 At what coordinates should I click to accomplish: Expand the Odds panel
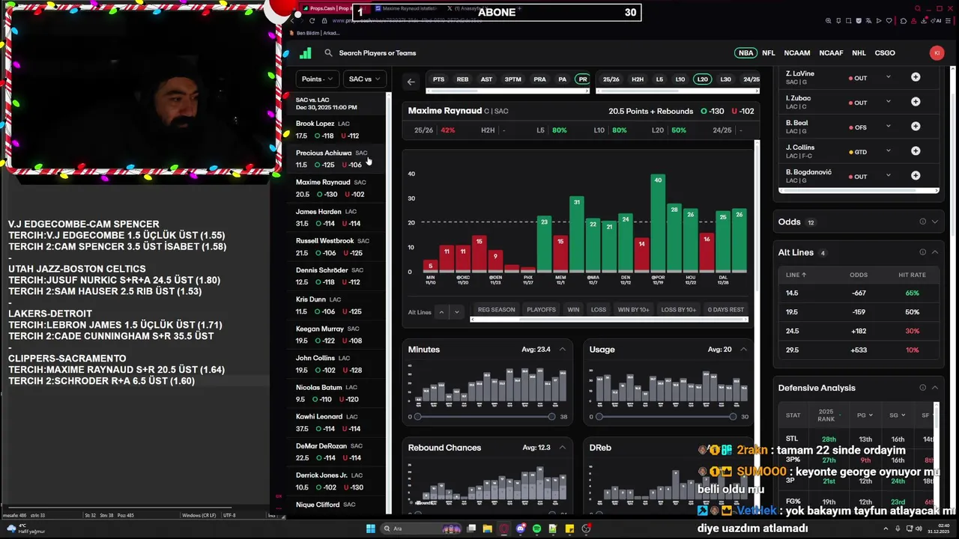(x=934, y=222)
